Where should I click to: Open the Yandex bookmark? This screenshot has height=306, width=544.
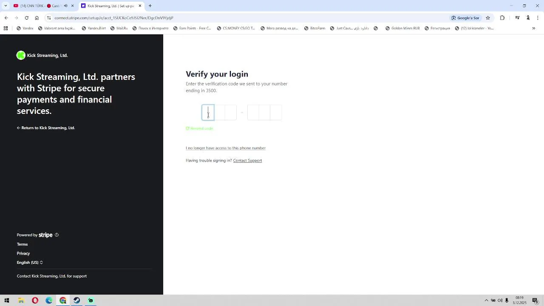(x=25, y=28)
